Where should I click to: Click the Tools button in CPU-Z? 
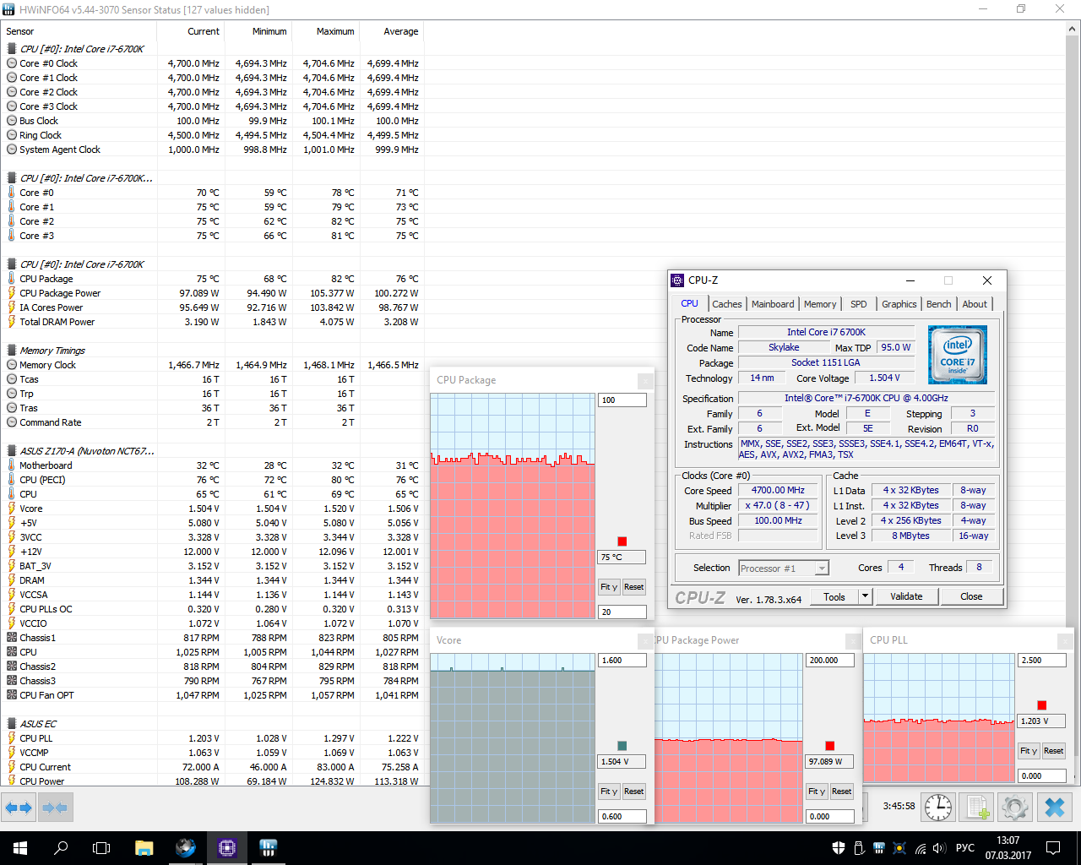tap(834, 596)
